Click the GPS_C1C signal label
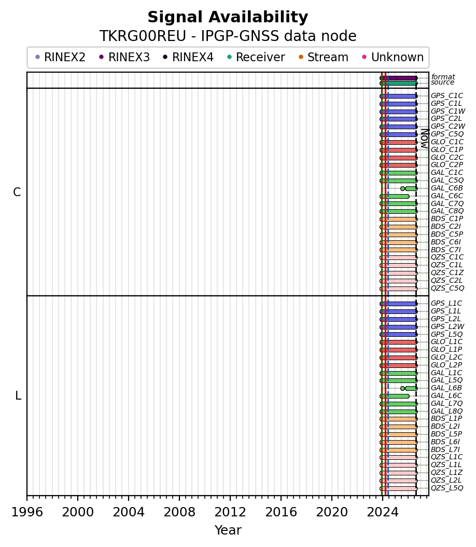 [447, 95]
